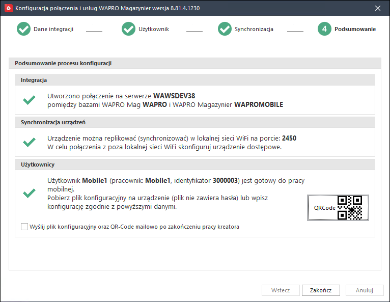Click the identifier 3000003
Screen dimensions: 390x302
(x=226, y=180)
